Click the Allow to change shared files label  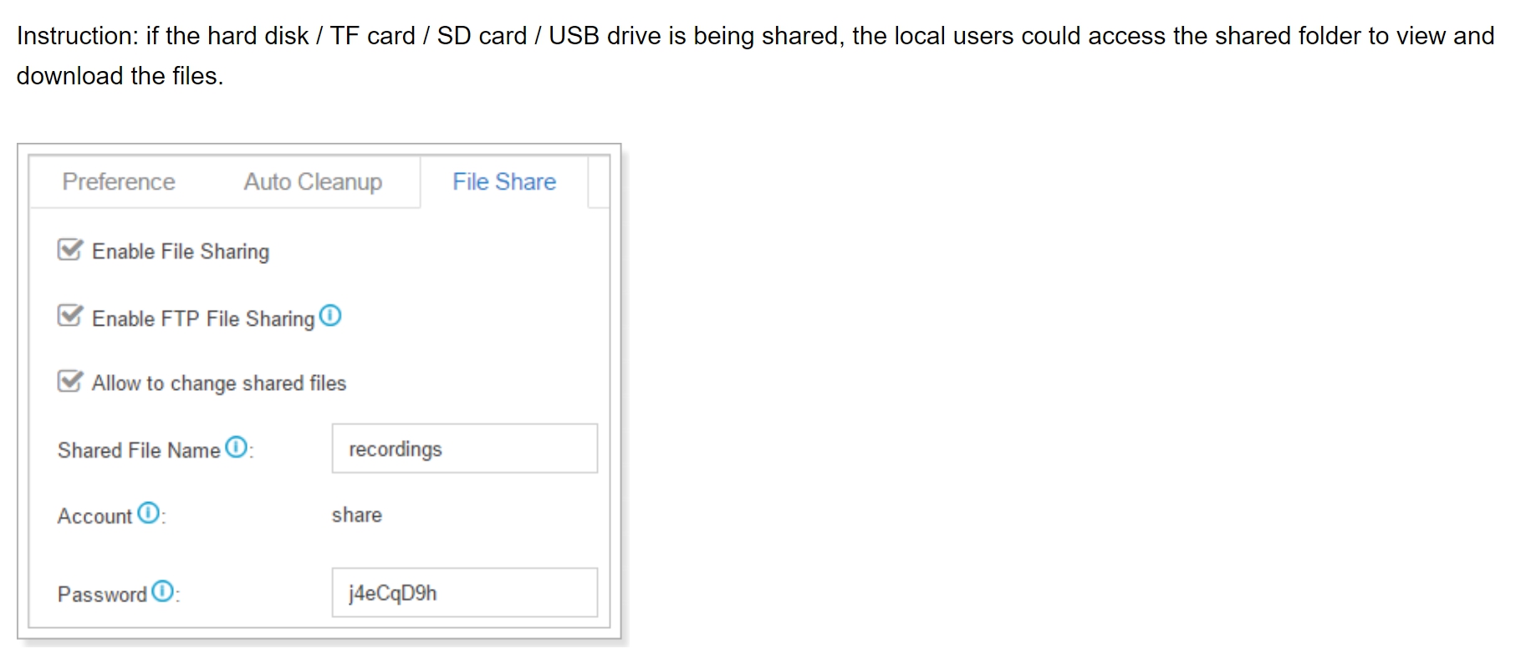pyautogui.click(x=219, y=383)
